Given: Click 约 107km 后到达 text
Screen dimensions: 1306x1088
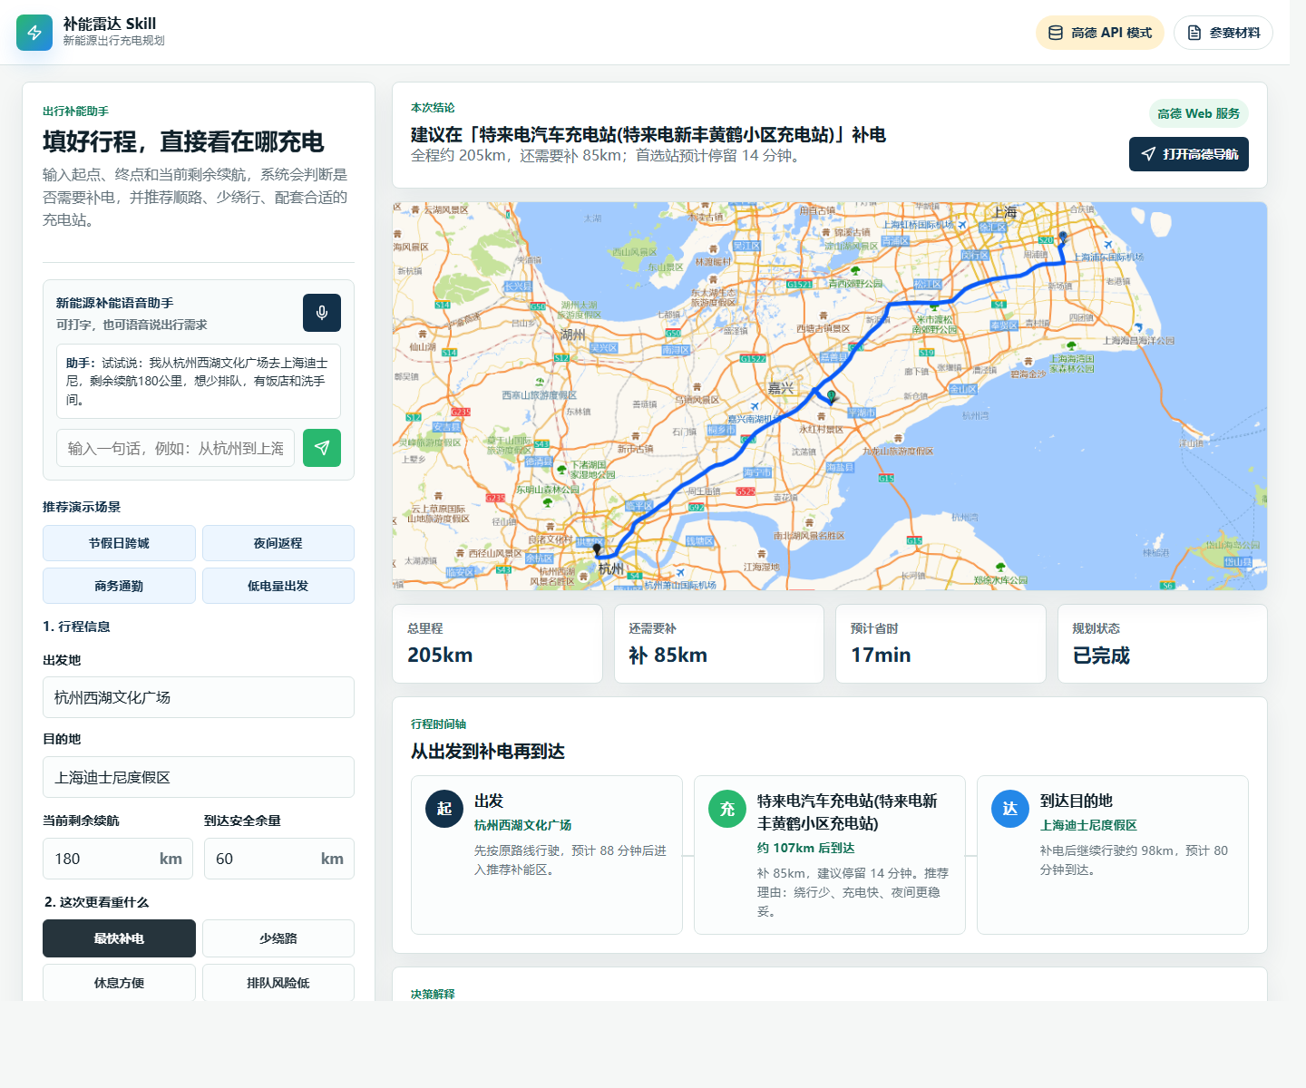Looking at the screenshot, I should [806, 848].
